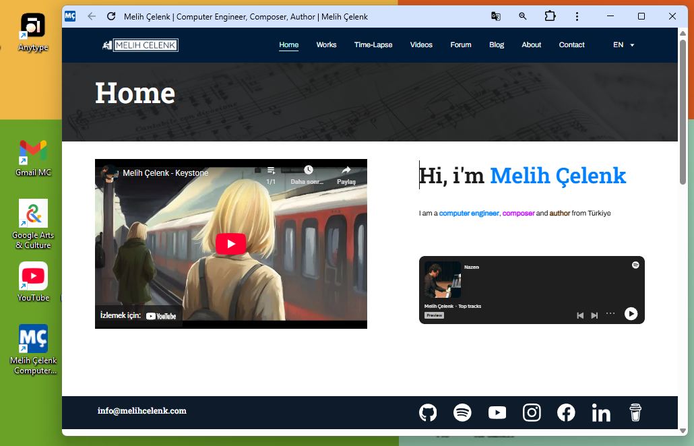Click the Facebook icon in footer
Screen dimensions: 694x446
click(x=566, y=412)
